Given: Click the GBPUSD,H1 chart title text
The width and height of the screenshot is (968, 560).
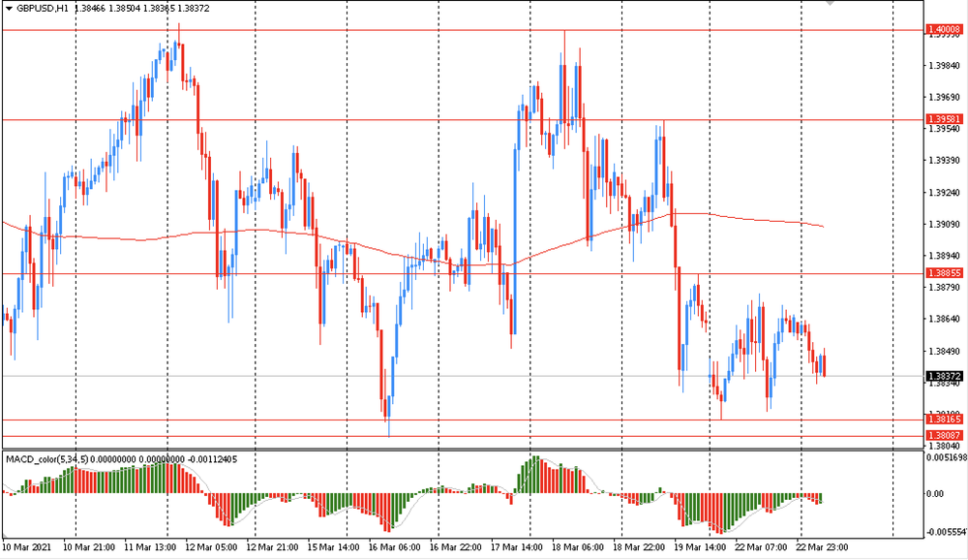Looking at the screenshot, I should [43, 9].
